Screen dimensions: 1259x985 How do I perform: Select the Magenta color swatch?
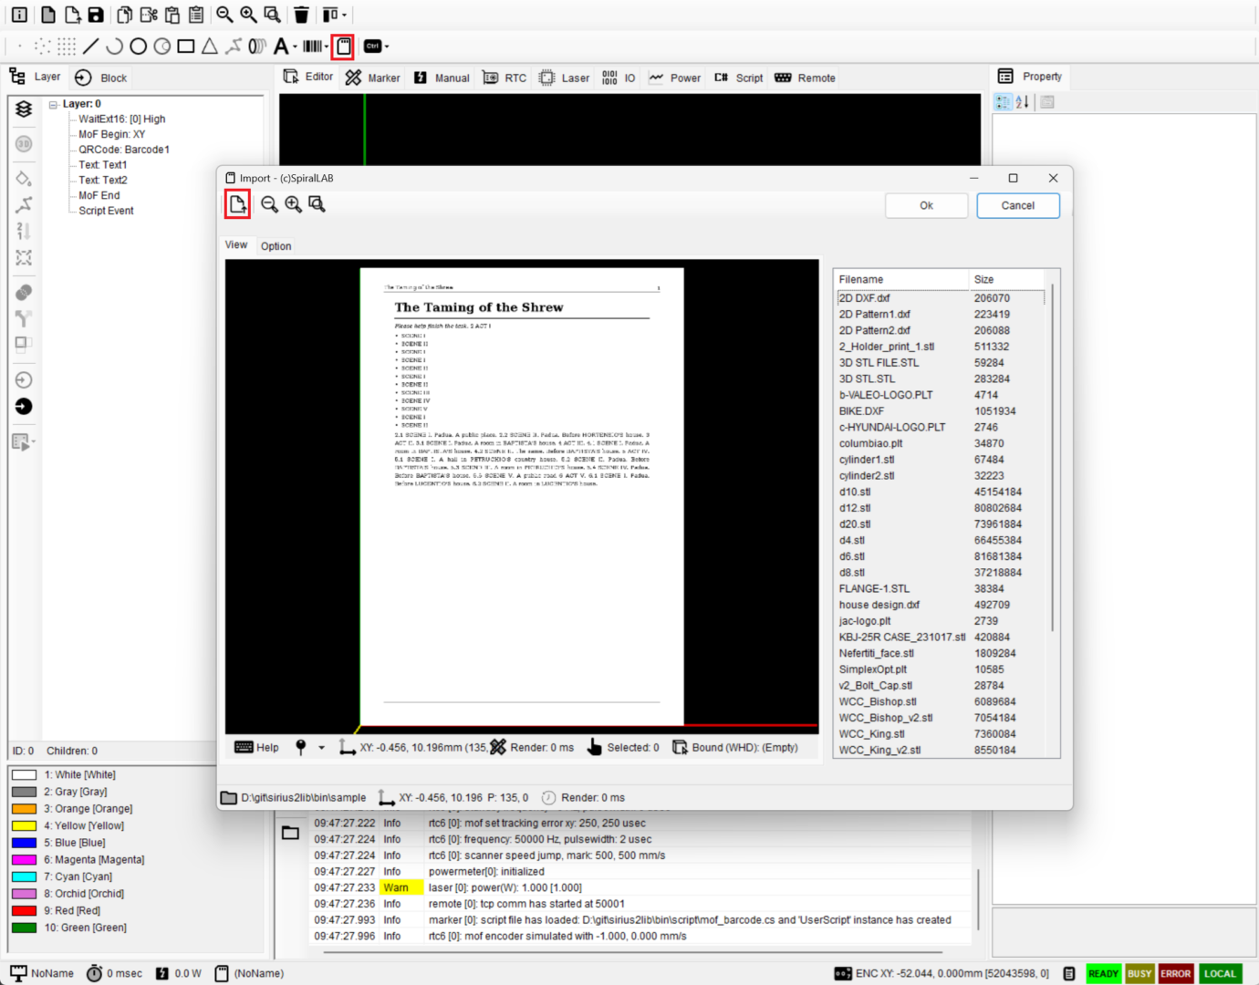coord(24,860)
